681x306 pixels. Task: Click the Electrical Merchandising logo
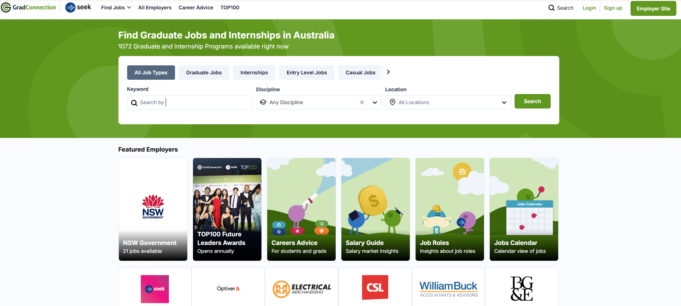point(302,289)
